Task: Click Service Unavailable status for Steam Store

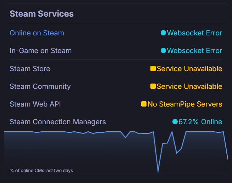Action: click(x=189, y=69)
